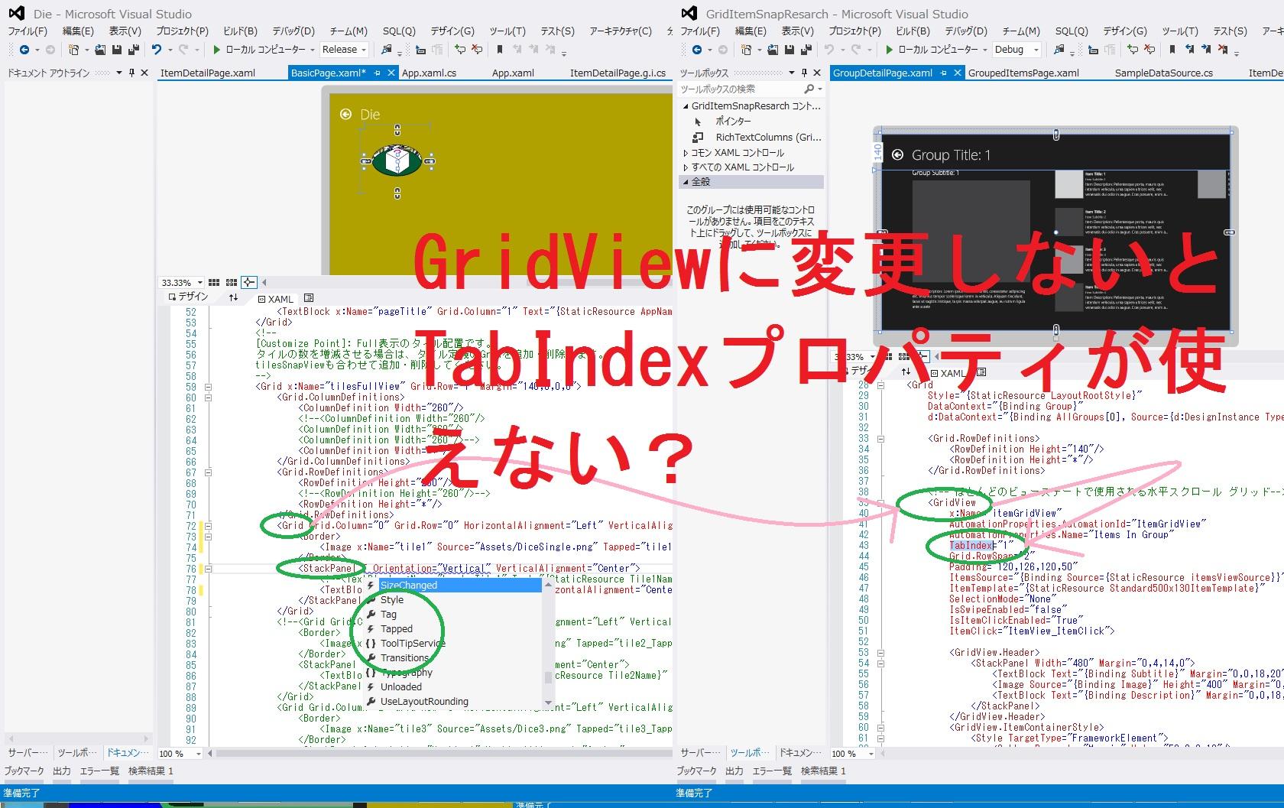This screenshot has width=1284, height=808.
Task: Start debugging with the green arrow in Die window
Action: point(217,50)
